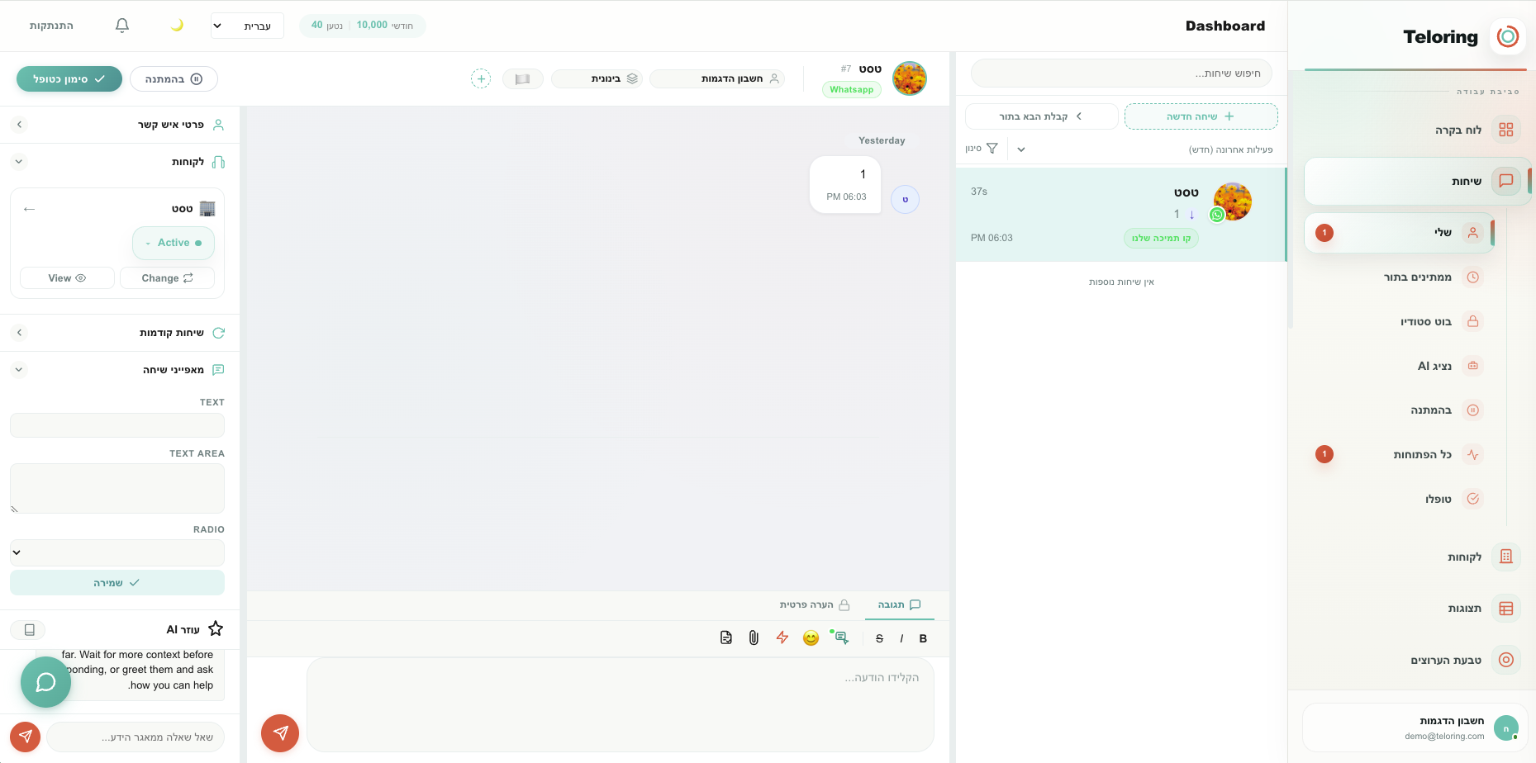Viewport: 1536px width, 763px height.
Task: Collapse the מאפייני שיחה section
Action: coord(121,370)
